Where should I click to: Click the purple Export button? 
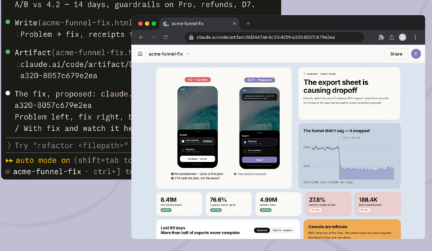pos(259,160)
